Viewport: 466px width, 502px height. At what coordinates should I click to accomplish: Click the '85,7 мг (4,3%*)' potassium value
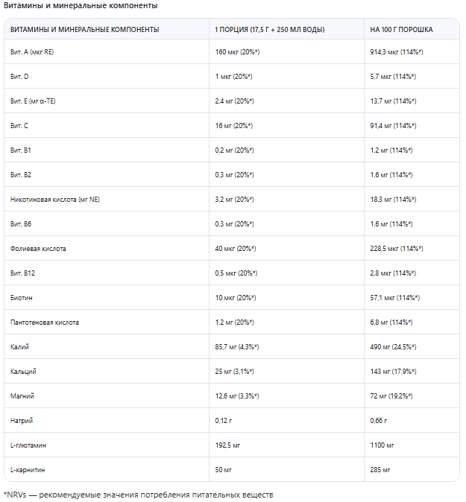pos(237,347)
